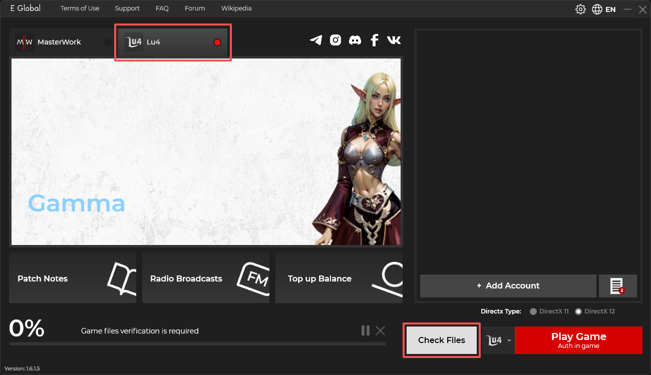
Task: Switch to the MasterWork tab
Action: [62, 42]
